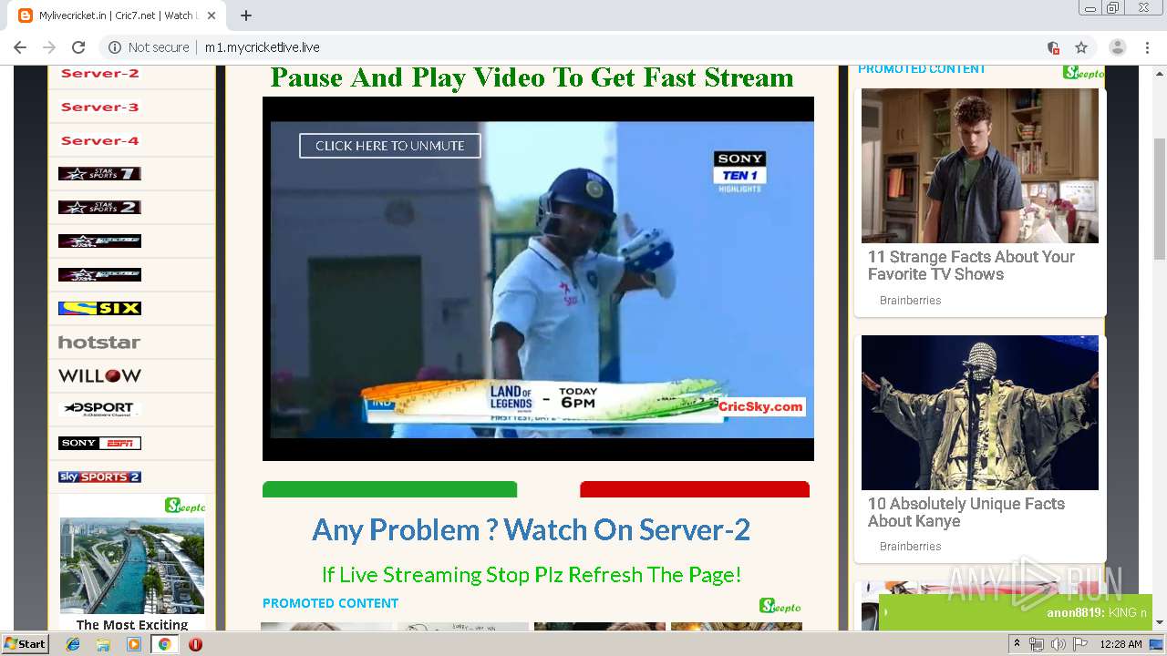View site info Not secure icon
The height and width of the screenshot is (656, 1167).
115,47
